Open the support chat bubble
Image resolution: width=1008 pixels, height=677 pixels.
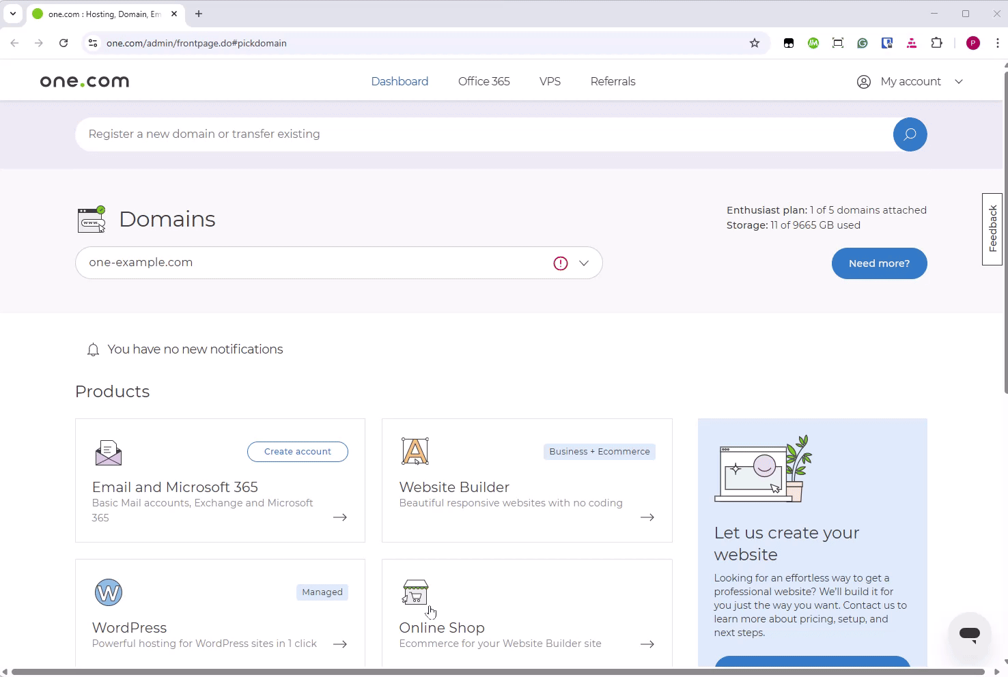970,634
